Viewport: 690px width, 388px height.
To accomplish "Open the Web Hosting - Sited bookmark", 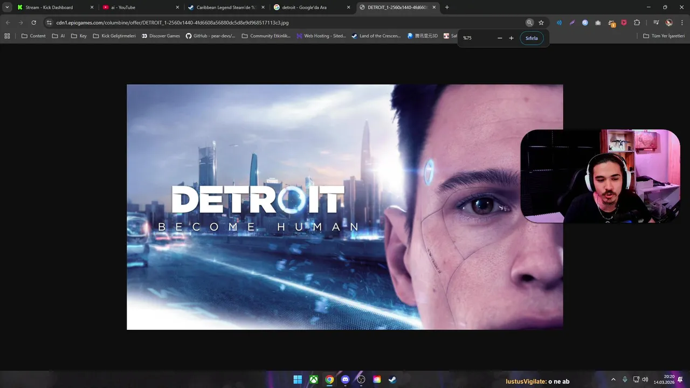I will tap(321, 36).
